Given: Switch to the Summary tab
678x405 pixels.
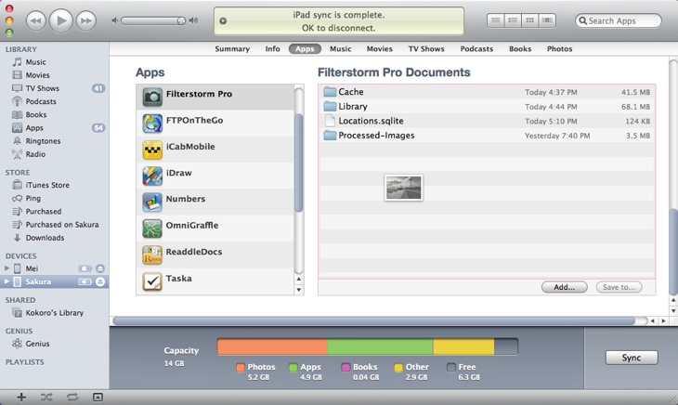Looking at the screenshot, I should (x=232, y=49).
